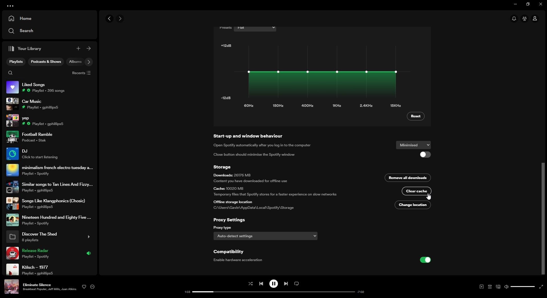Toggle shuffle playback
Image resolution: width=547 pixels, height=298 pixels.
pyautogui.click(x=250, y=284)
